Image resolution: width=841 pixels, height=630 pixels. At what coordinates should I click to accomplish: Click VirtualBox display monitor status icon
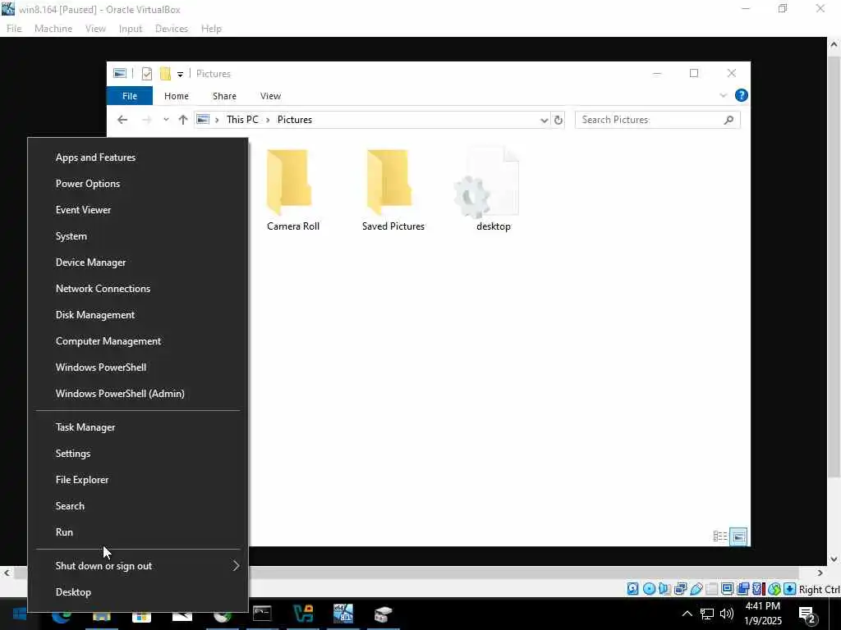(x=728, y=589)
